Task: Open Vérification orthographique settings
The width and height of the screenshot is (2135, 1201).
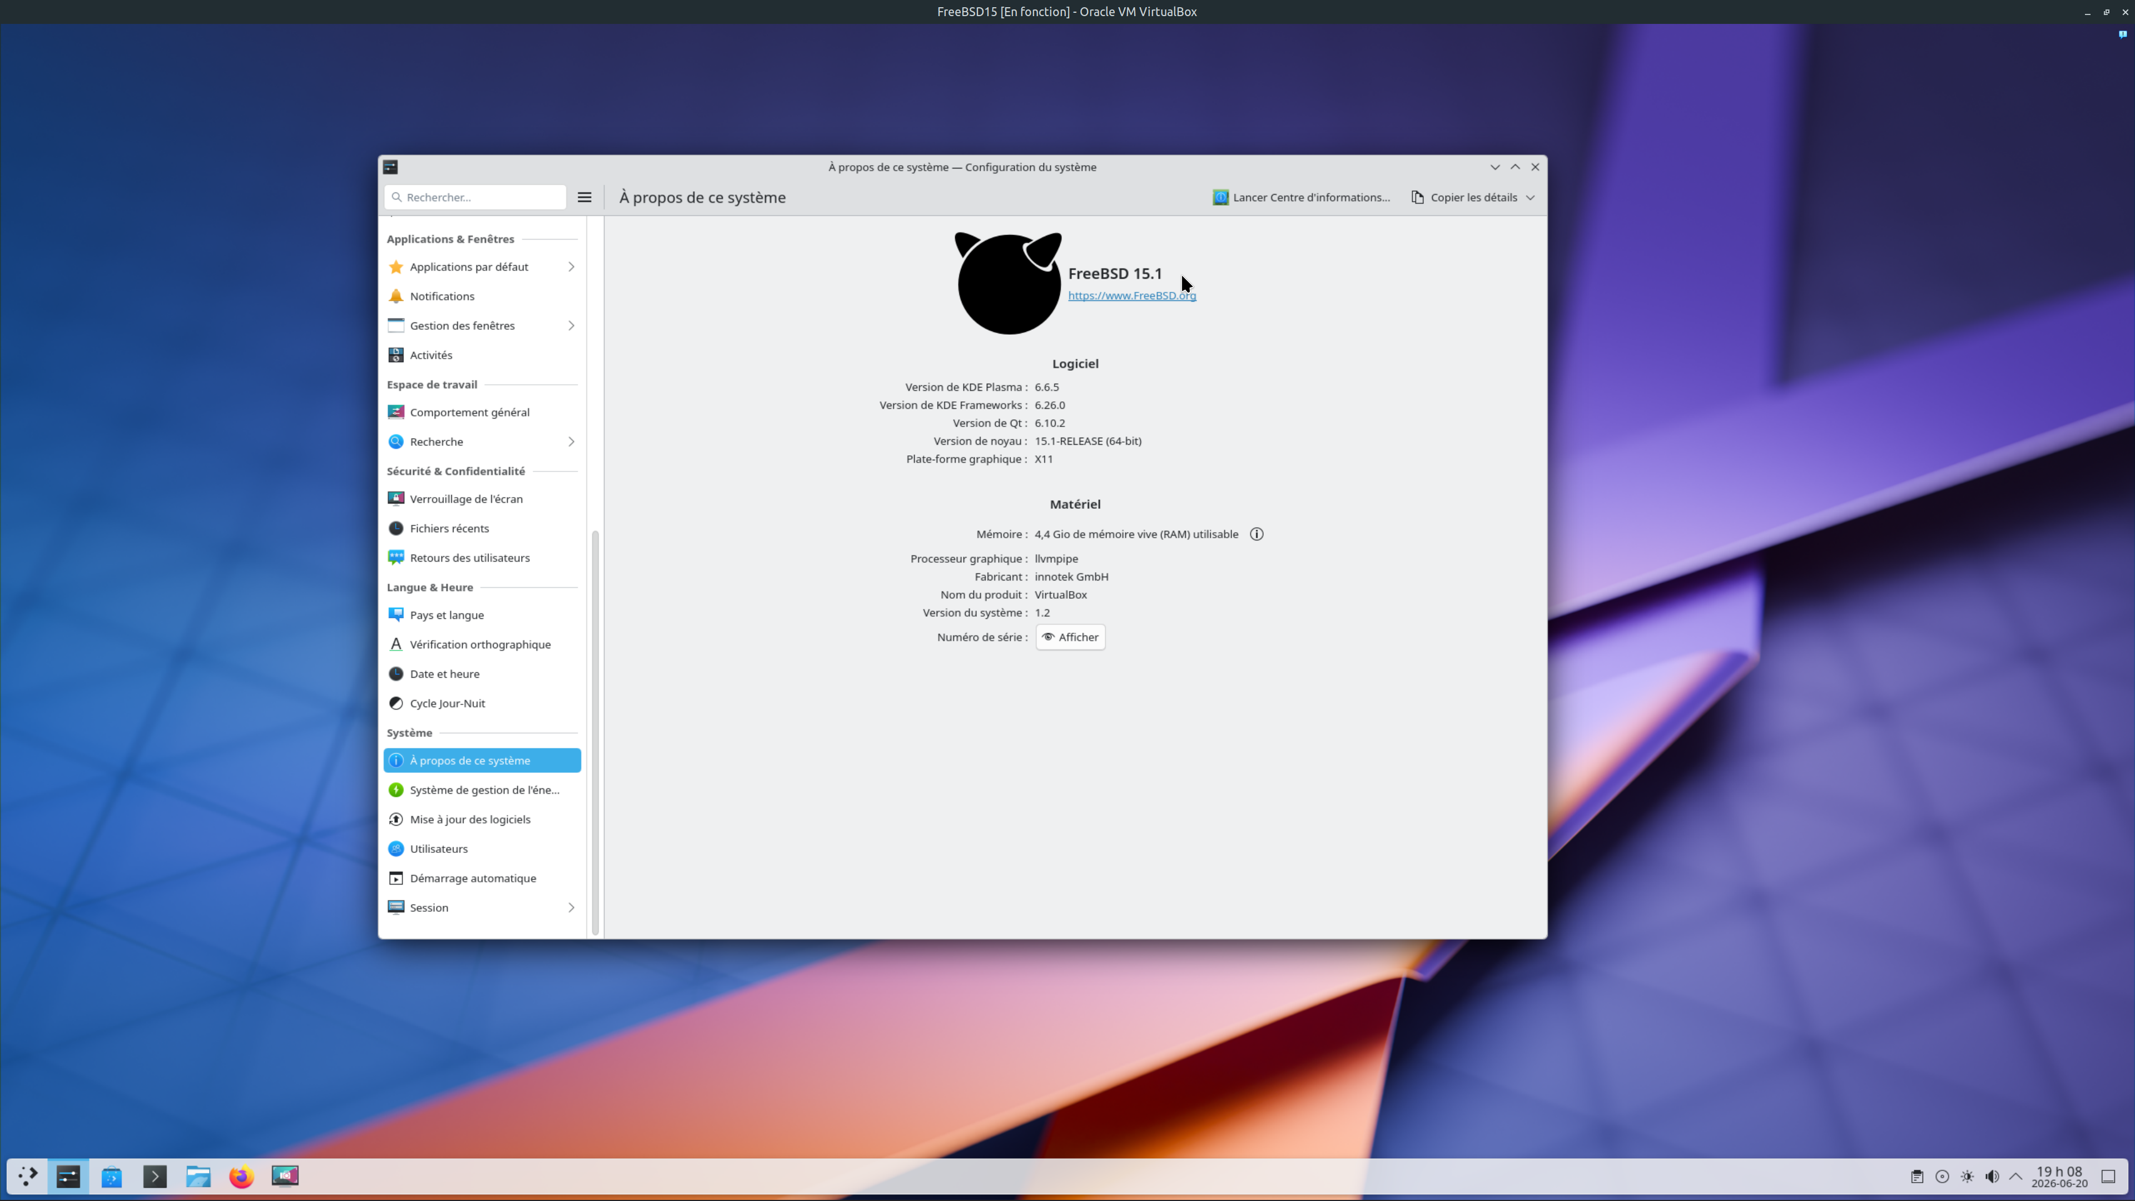Action: click(x=481, y=644)
